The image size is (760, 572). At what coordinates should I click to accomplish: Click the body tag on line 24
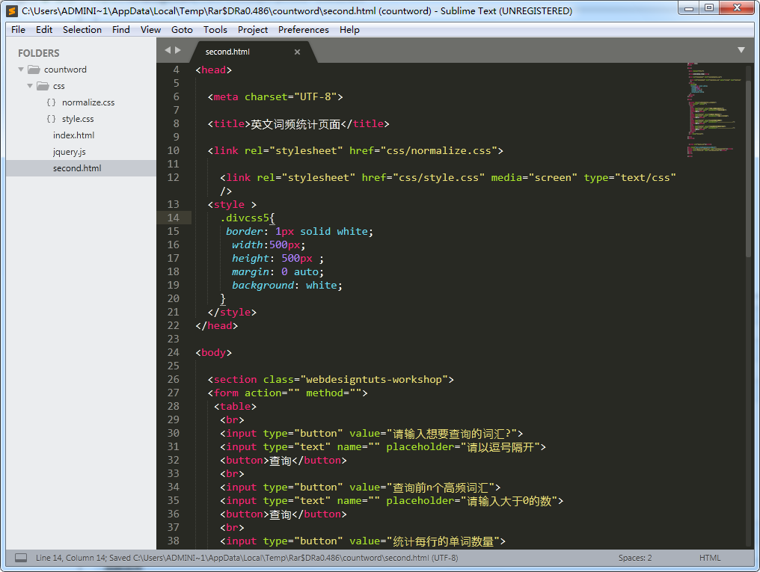pos(213,353)
